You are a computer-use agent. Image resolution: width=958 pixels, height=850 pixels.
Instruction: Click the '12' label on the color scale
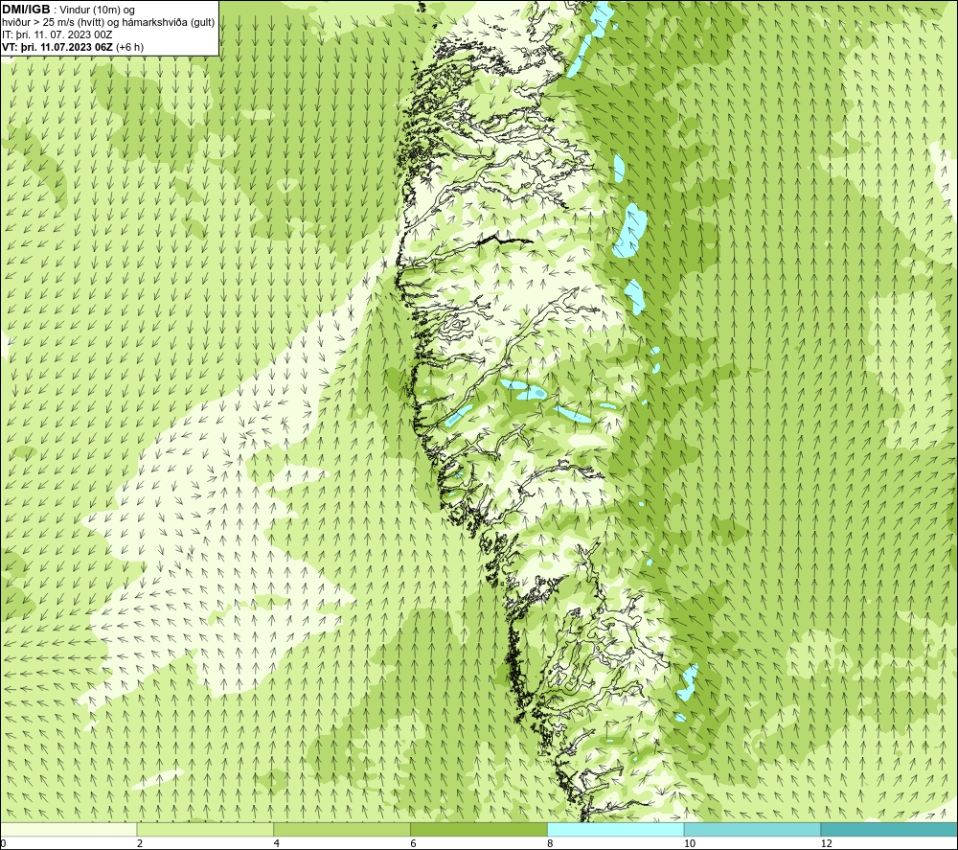click(x=827, y=843)
